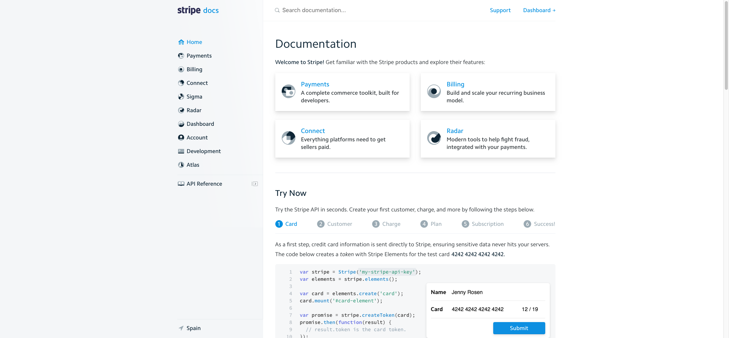This screenshot has width=729, height=338.
Task: Click the card expiry 12 / 19 field
Action: point(530,309)
